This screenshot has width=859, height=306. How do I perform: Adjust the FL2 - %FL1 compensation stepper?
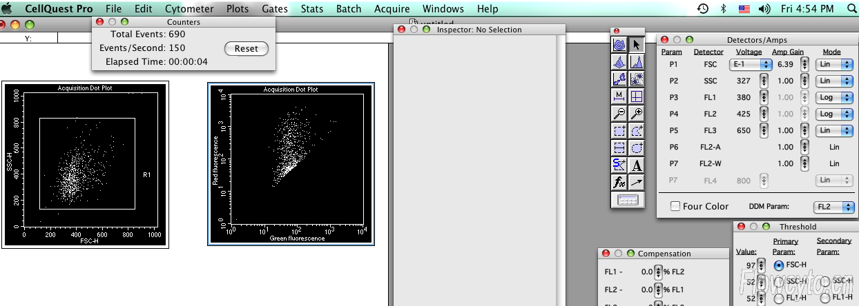click(x=658, y=289)
